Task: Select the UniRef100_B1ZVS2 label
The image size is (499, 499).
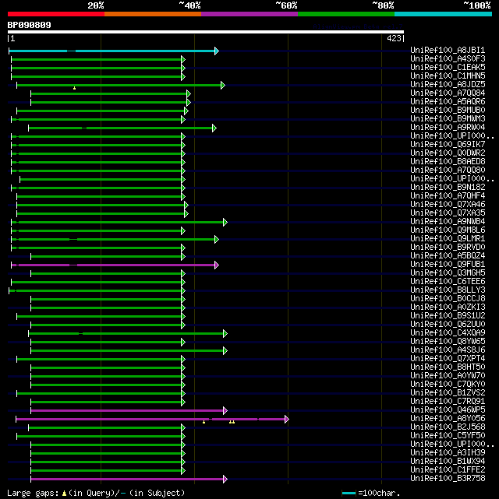Action: 448,393
